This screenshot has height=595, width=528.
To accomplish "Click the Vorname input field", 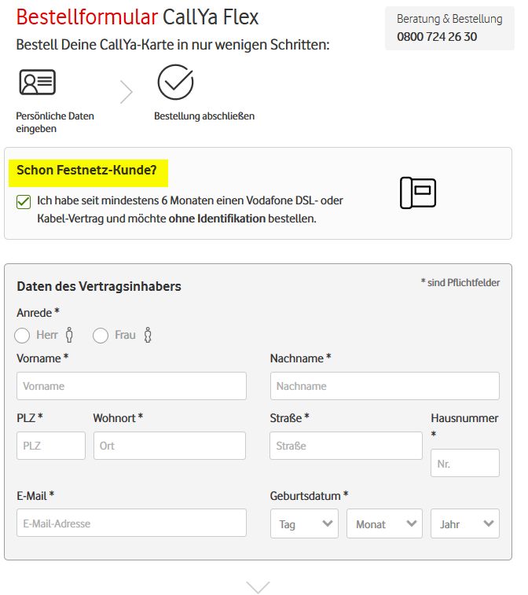I will (x=131, y=386).
